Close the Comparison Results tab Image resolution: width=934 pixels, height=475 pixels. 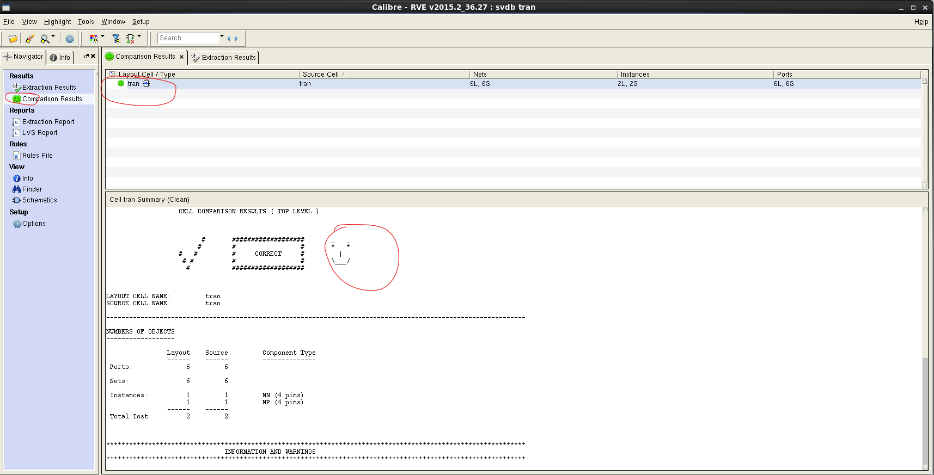(x=181, y=57)
